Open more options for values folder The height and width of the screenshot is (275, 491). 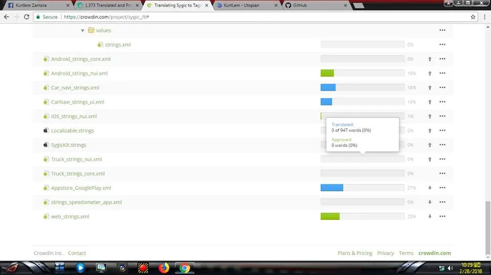pos(442,30)
